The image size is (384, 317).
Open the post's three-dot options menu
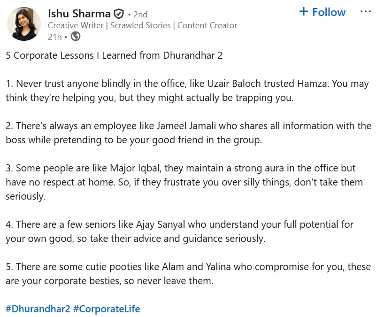coord(365,12)
